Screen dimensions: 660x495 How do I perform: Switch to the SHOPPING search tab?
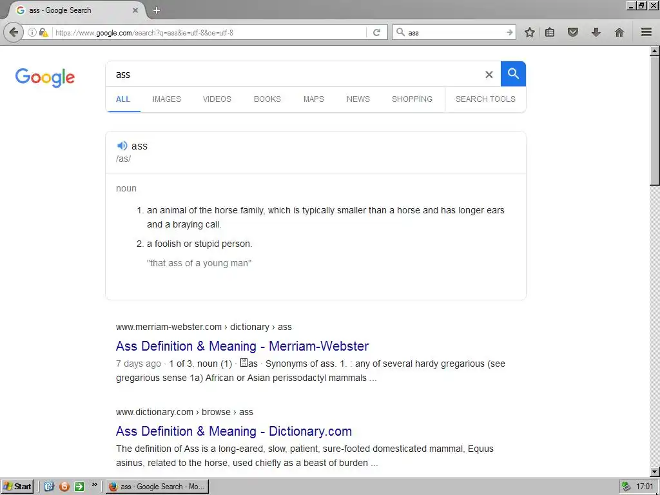(412, 99)
